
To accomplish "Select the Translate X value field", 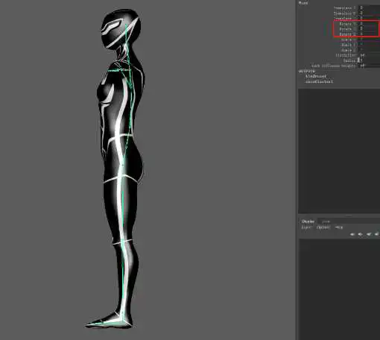I will [x=369, y=8].
